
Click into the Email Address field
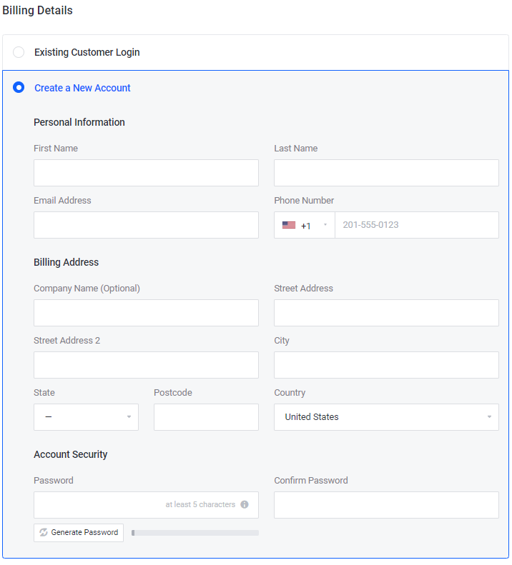click(146, 225)
